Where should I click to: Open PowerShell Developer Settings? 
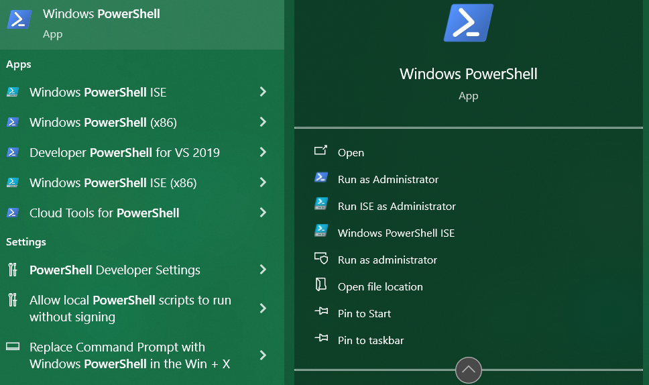[142, 270]
